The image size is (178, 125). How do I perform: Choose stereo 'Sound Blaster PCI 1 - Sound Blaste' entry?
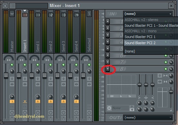coord(151,25)
